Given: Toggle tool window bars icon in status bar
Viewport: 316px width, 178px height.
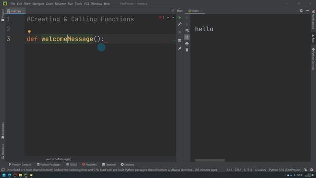Looking at the screenshot, I should [3, 170].
